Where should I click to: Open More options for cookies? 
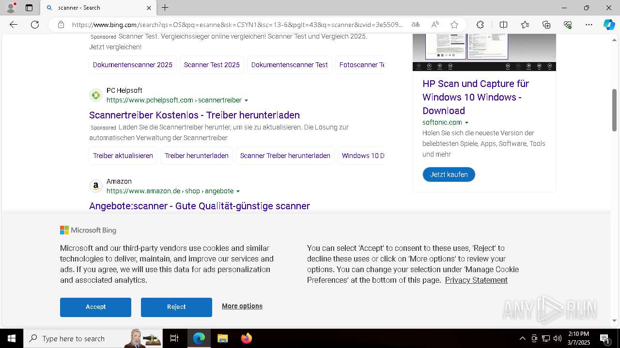(242, 306)
